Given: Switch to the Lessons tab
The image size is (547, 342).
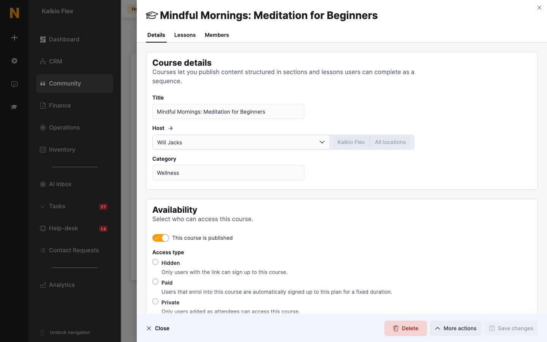Looking at the screenshot, I should (x=185, y=35).
